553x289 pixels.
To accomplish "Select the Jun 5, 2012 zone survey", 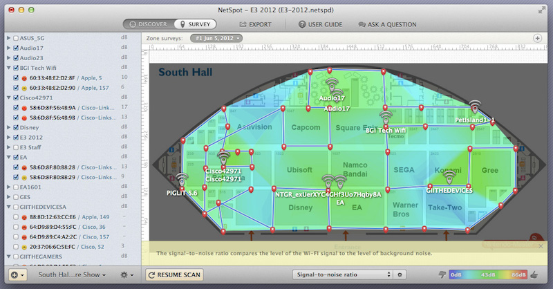I will (216, 38).
